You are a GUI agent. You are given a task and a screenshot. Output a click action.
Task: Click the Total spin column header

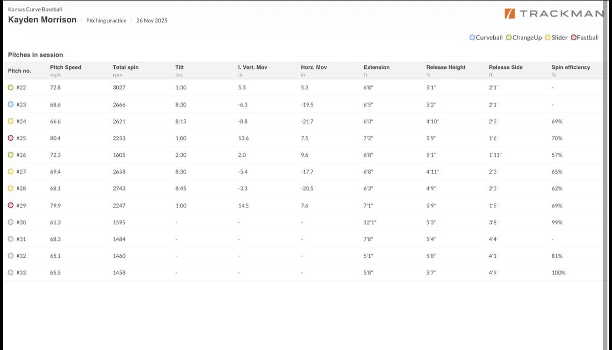pyautogui.click(x=125, y=67)
